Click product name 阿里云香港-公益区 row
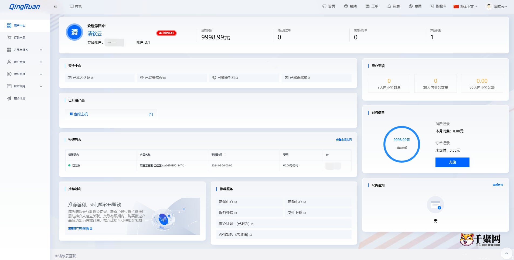This screenshot has height=260, width=514. (x=162, y=165)
